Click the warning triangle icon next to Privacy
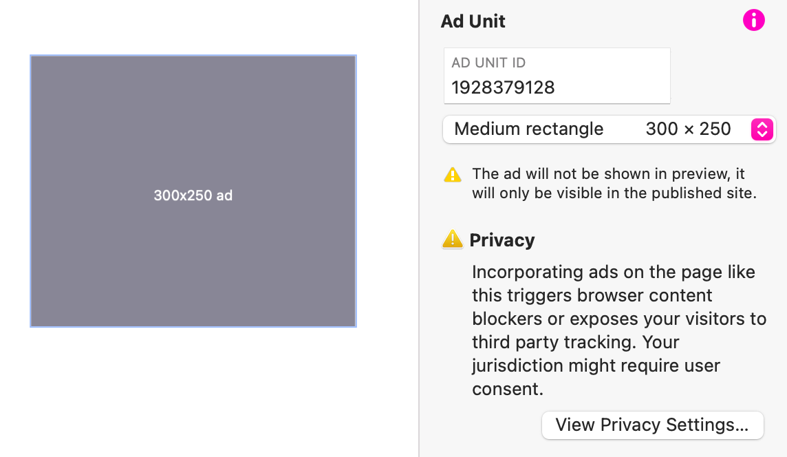Screen dimensions: 787x457 click(452, 240)
